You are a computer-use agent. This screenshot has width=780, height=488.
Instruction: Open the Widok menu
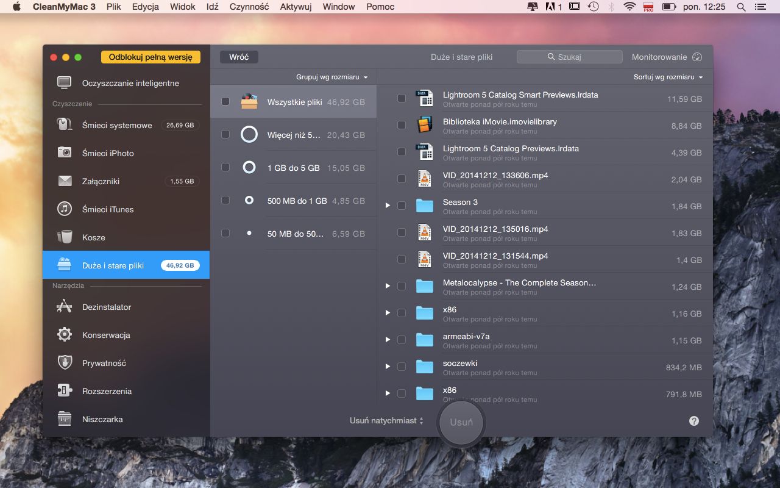click(x=183, y=7)
